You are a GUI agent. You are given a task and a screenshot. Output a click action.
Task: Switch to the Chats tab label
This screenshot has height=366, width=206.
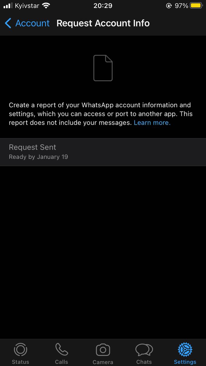coord(144,362)
